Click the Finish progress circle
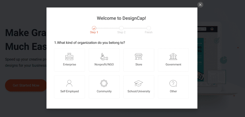The width and height of the screenshot is (245, 117). tap(149, 28)
